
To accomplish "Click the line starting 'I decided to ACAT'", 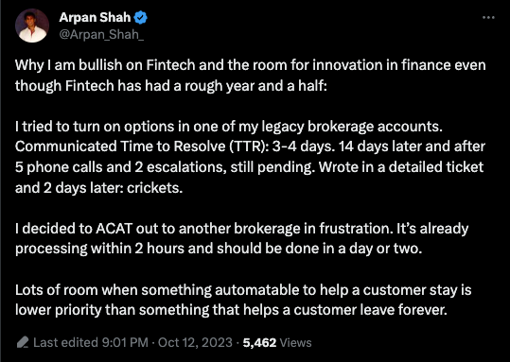I will pos(241,229).
